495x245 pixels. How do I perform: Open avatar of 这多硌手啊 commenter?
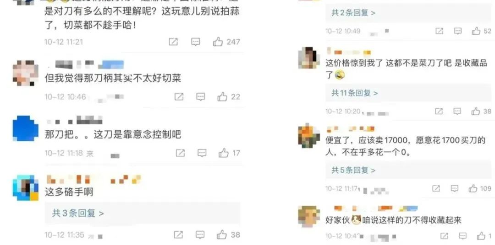pos(26,188)
